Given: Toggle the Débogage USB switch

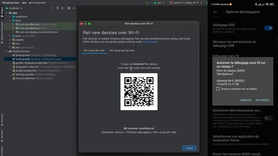Looking at the screenshot, I should [x=268, y=28].
